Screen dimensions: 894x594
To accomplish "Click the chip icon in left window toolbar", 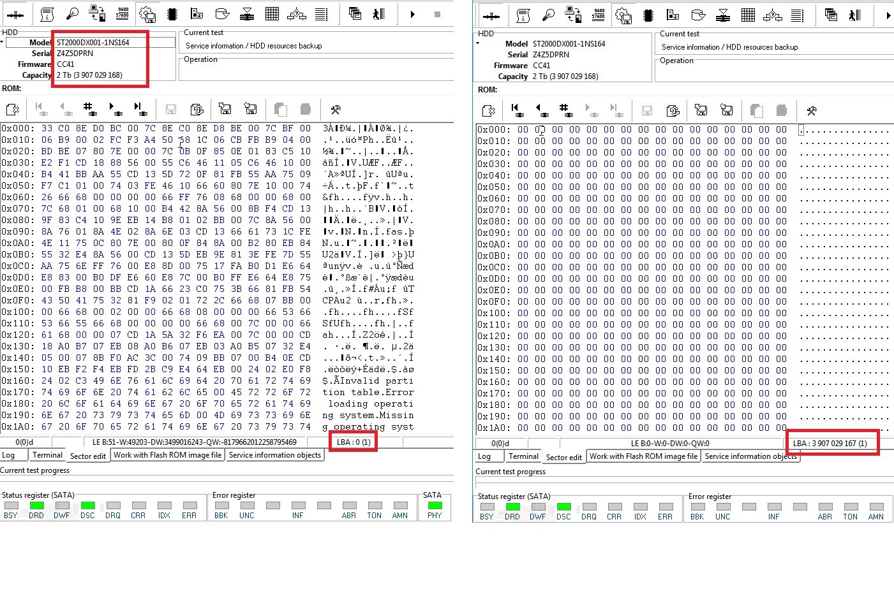I will pyautogui.click(x=172, y=14).
